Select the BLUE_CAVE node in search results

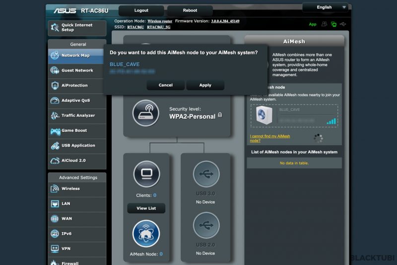(294, 116)
